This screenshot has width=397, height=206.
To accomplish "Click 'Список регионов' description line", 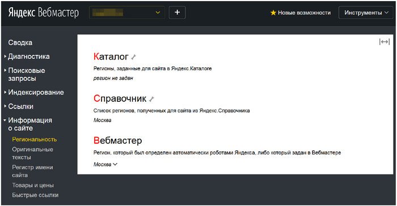I will (x=171, y=110).
